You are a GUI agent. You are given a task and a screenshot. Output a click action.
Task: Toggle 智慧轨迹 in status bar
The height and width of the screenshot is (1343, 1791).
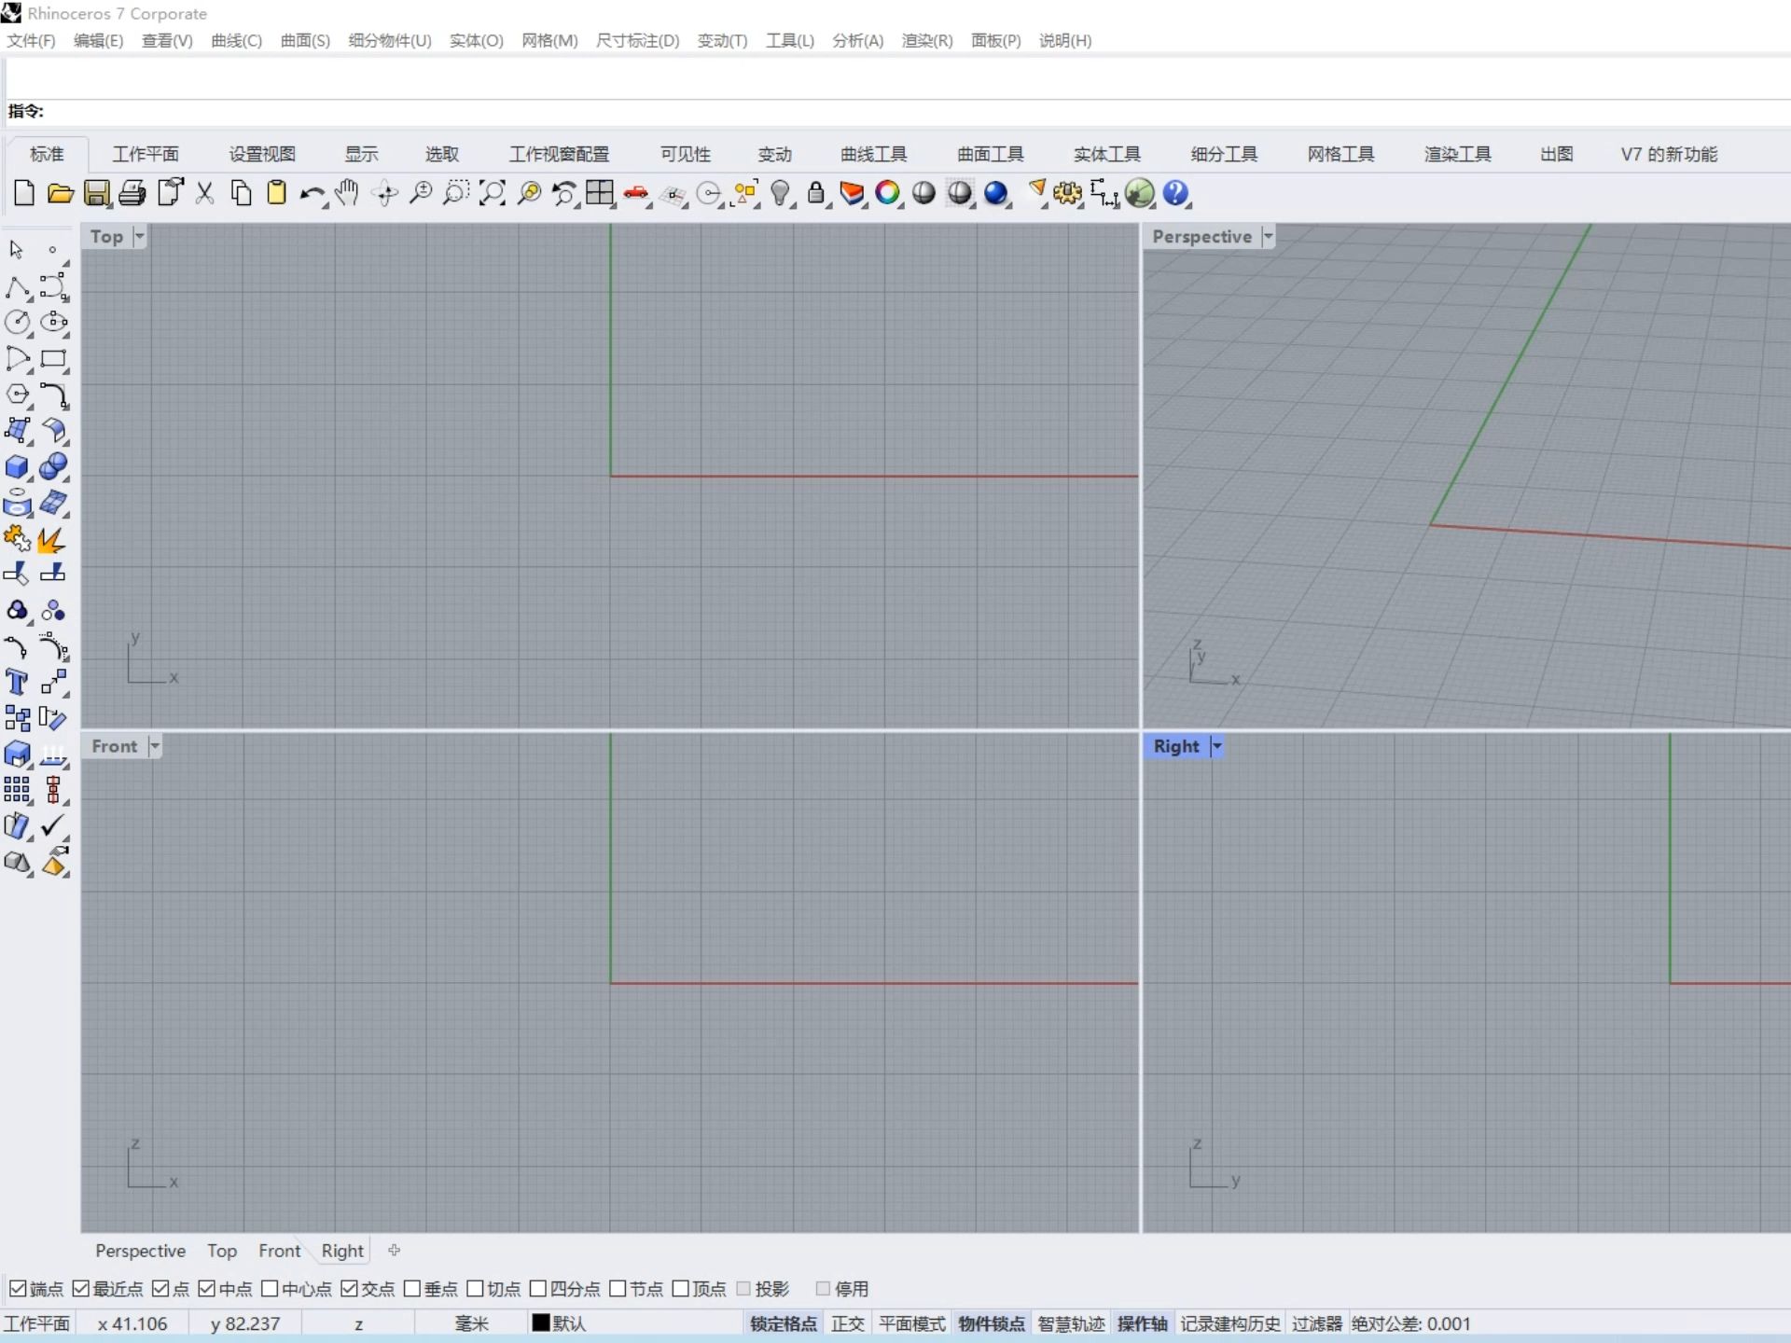point(1071,1323)
